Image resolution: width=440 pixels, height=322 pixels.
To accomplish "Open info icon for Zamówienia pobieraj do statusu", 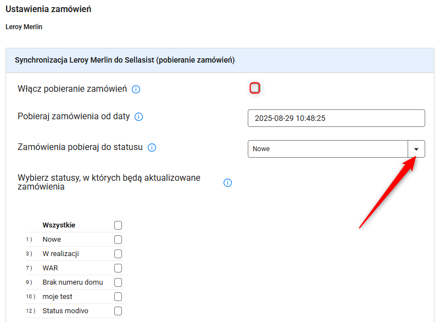I will (x=152, y=147).
